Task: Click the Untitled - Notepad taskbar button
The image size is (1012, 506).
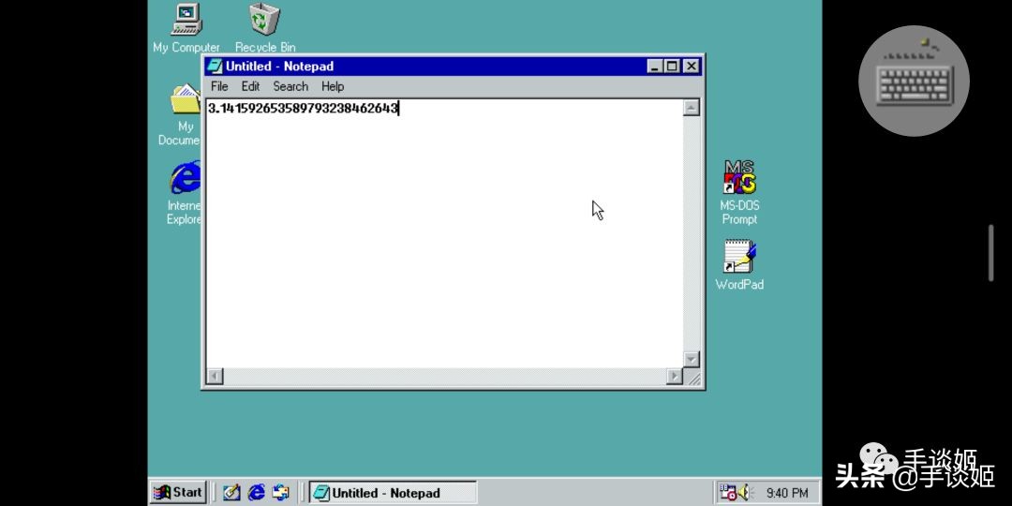Action: tap(393, 493)
